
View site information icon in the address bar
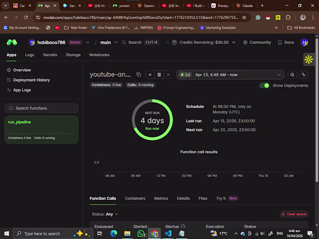point(38,18)
